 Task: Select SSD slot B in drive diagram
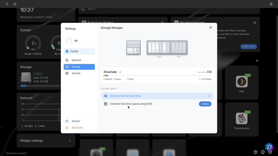click(177, 48)
